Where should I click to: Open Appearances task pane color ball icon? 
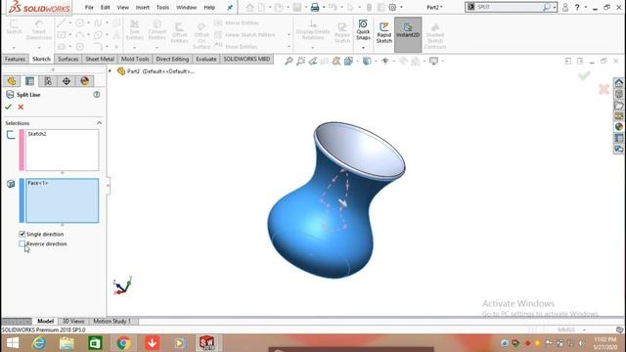(619, 127)
